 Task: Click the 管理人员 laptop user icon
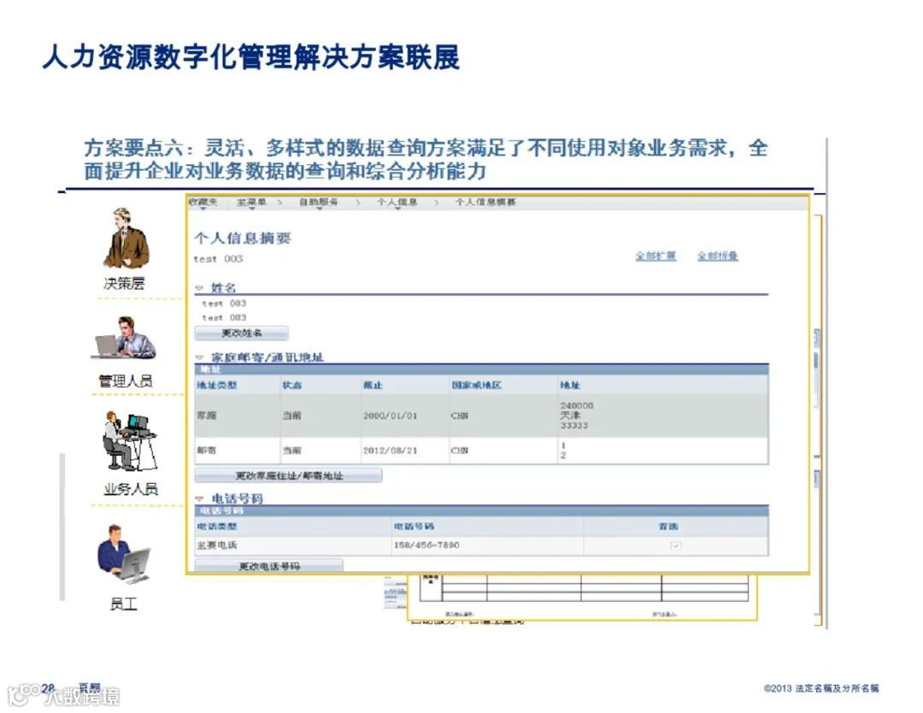(124, 338)
